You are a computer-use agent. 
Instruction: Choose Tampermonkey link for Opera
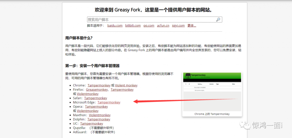pyautogui.click(x=96, y=107)
